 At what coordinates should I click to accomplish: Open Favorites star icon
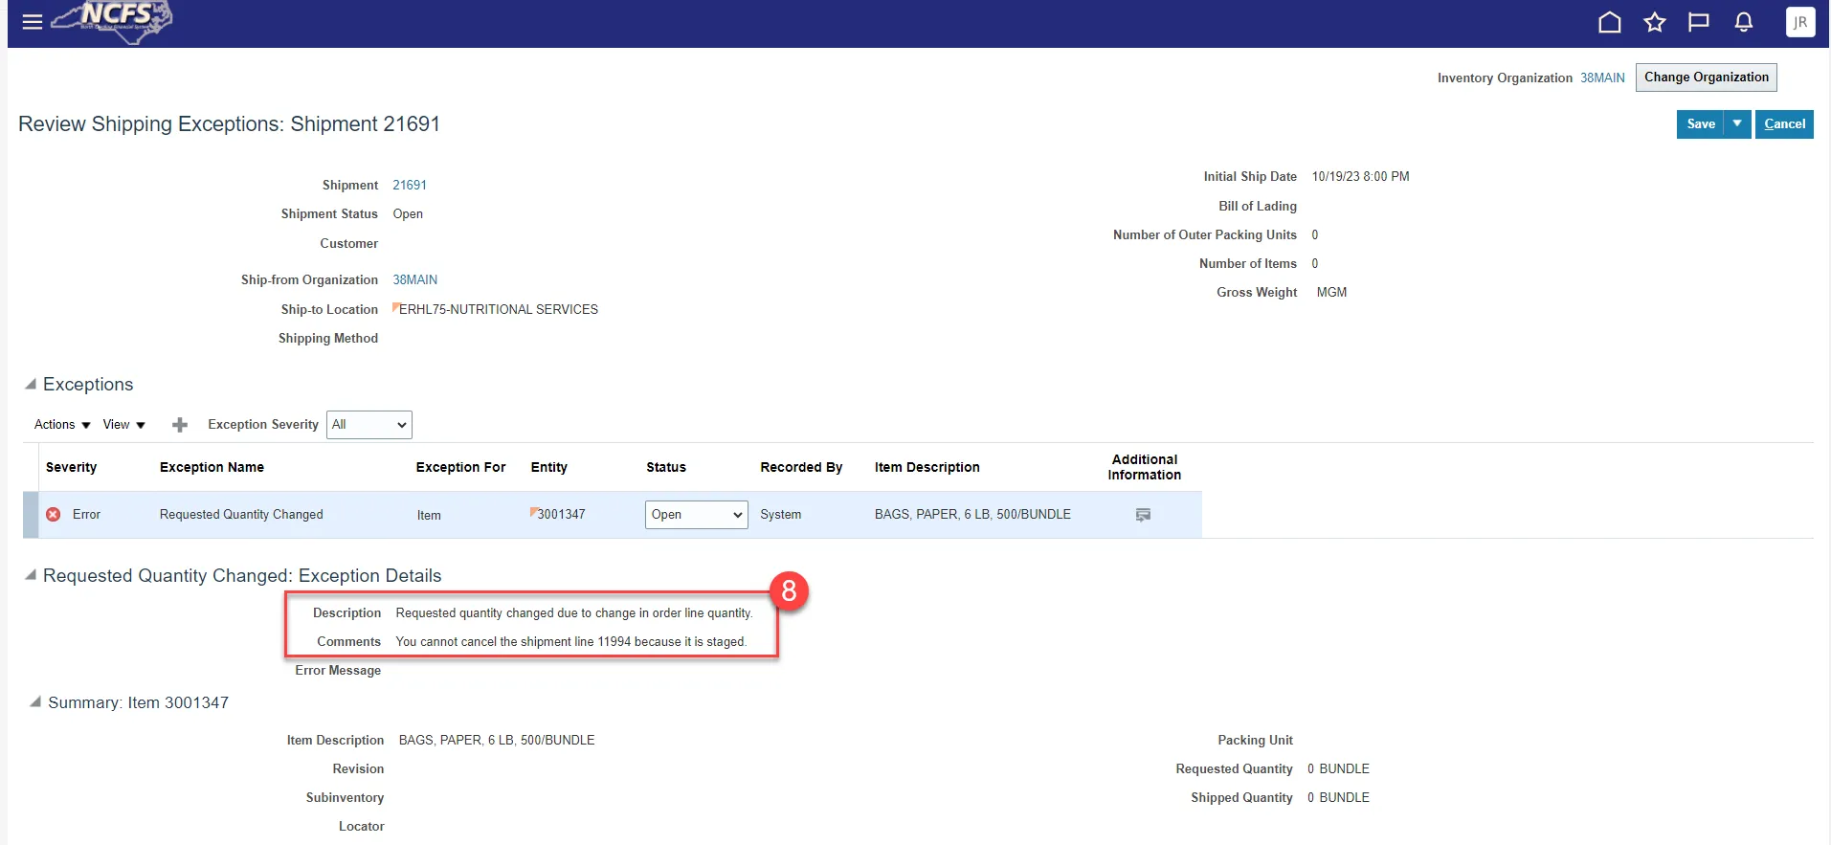pos(1654,22)
